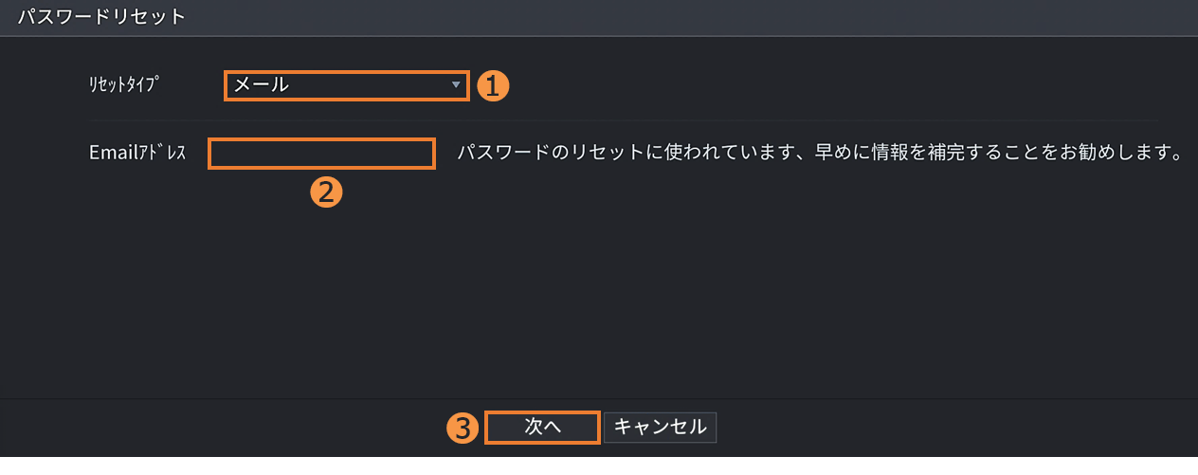
Task: Select the メール value in reset type
Action: coord(262,85)
